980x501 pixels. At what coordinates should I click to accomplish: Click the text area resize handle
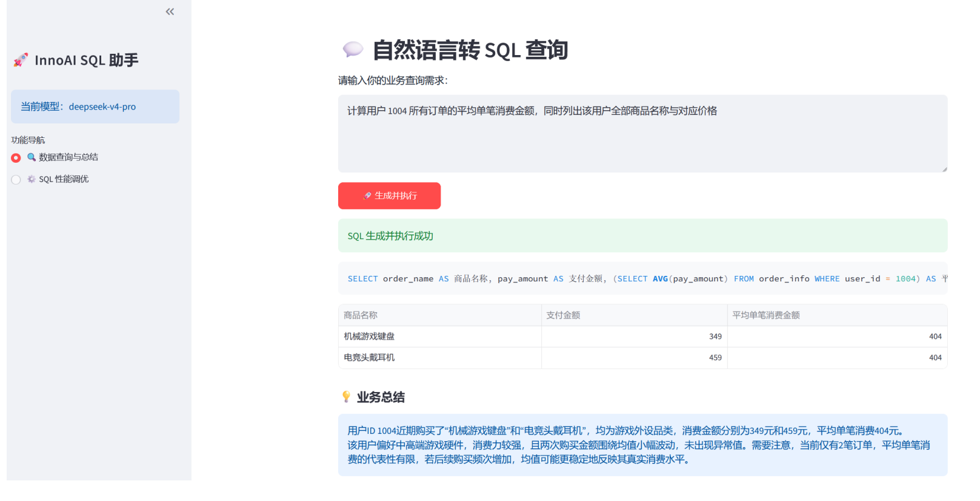click(x=944, y=169)
